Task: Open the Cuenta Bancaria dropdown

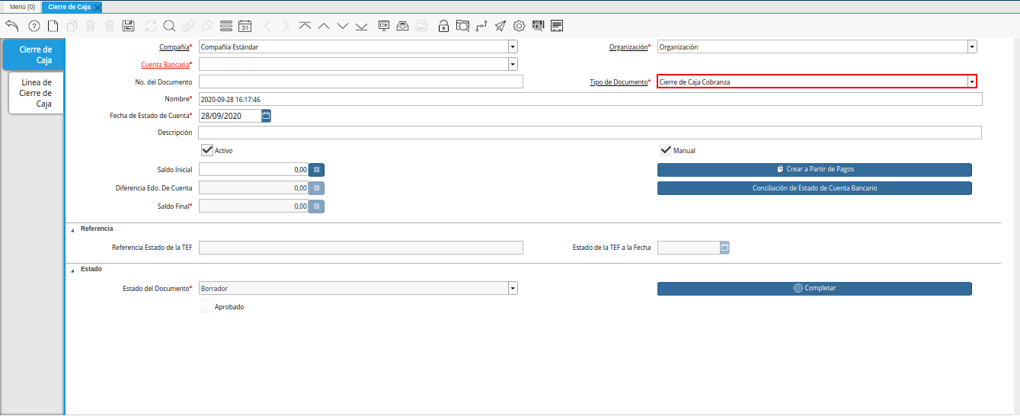Action: [x=513, y=65]
